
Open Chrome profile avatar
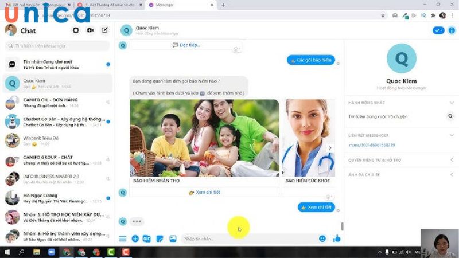442,15
